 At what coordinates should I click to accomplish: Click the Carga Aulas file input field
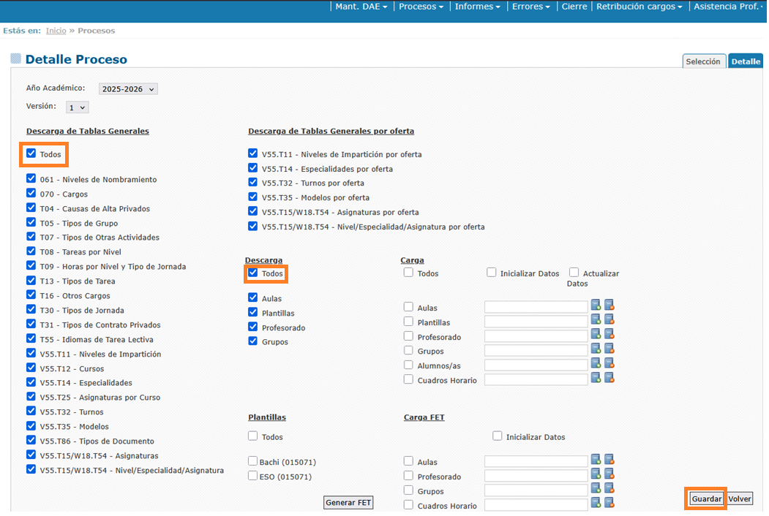536,307
